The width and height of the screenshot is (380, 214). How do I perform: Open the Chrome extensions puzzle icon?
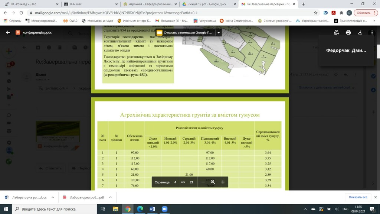[341, 13]
